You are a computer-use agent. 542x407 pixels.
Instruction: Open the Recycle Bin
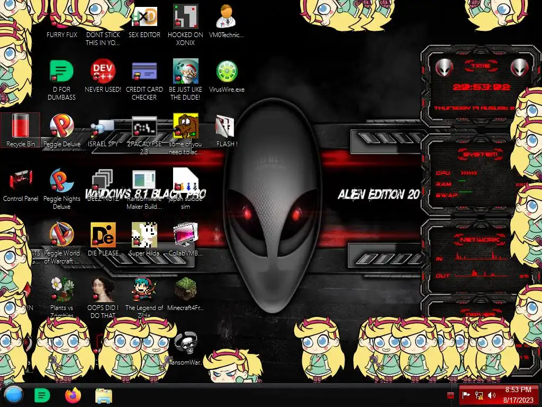21,130
